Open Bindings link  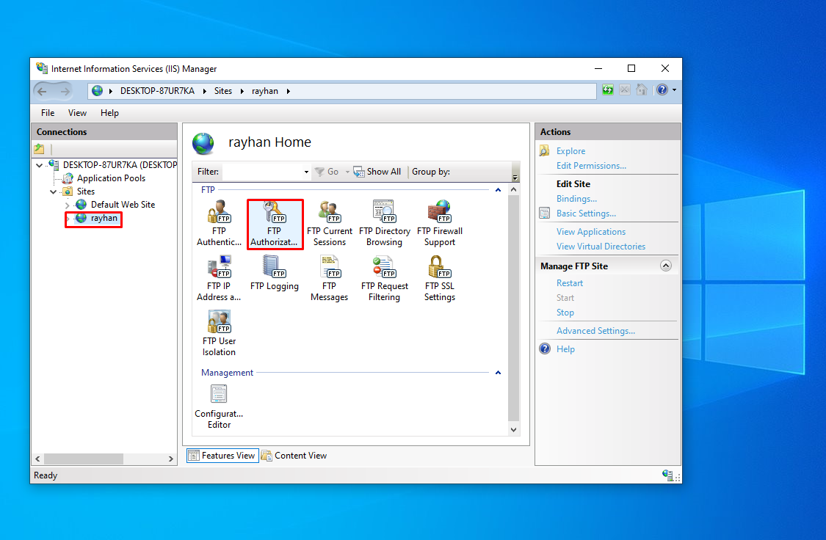click(x=576, y=199)
